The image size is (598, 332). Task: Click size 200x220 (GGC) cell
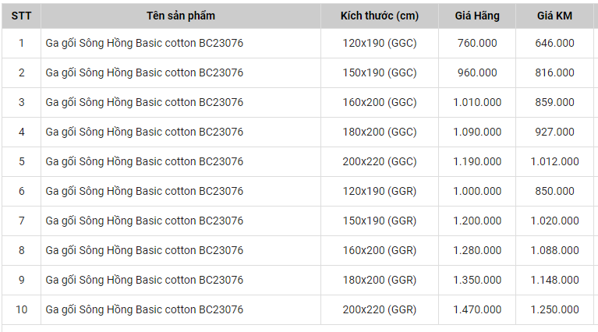click(x=380, y=161)
